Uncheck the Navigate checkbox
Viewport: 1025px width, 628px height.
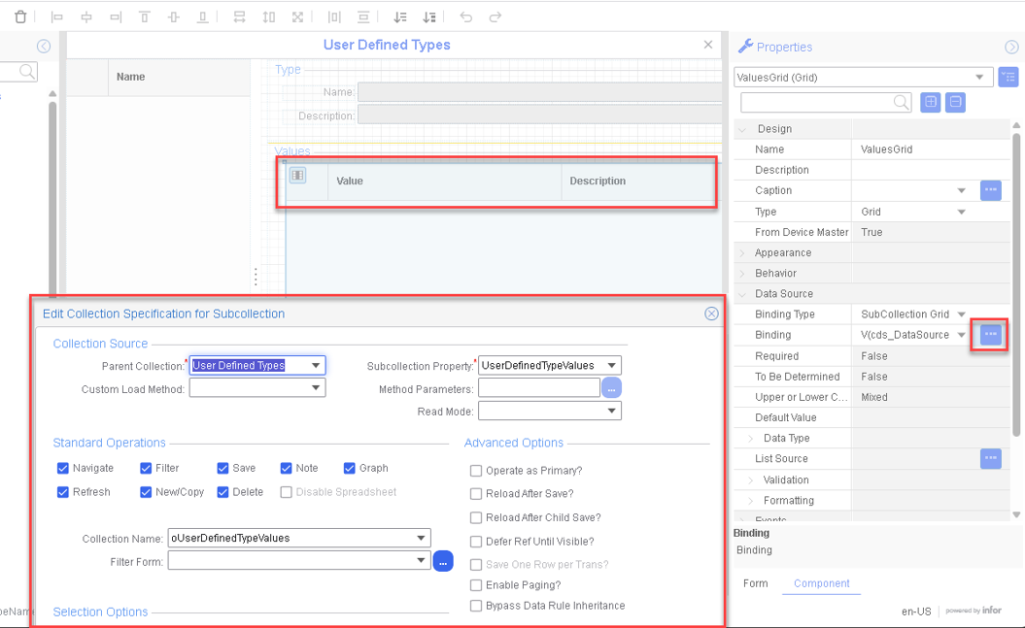tap(63, 468)
